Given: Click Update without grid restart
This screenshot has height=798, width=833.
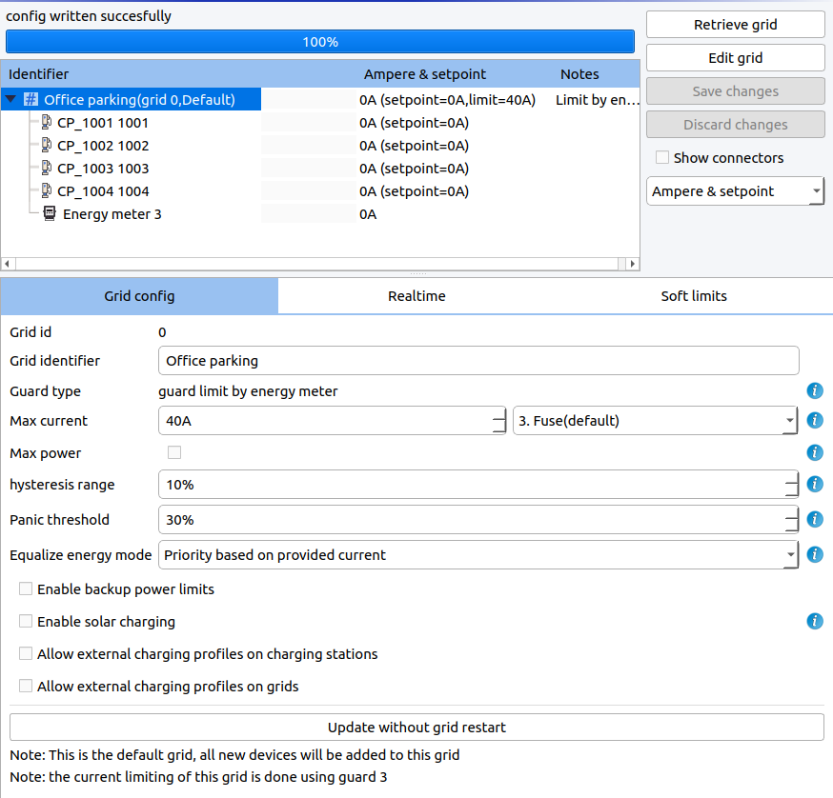Looking at the screenshot, I should pyautogui.click(x=416, y=727).
